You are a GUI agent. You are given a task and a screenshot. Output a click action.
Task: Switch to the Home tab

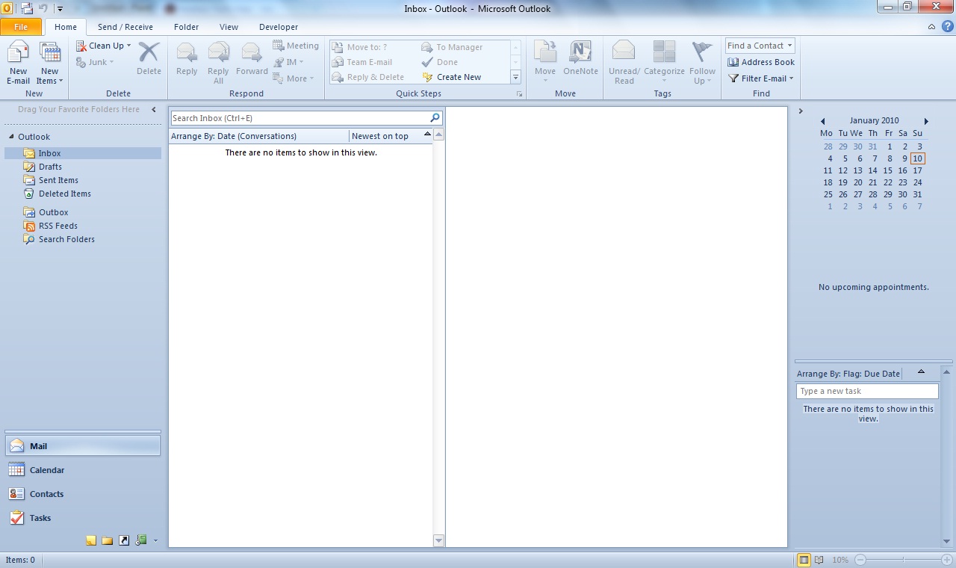[x=66, y=27]
